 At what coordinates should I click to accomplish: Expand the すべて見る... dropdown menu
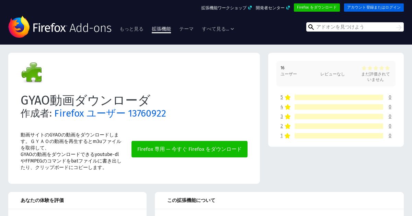pos(218,29)
